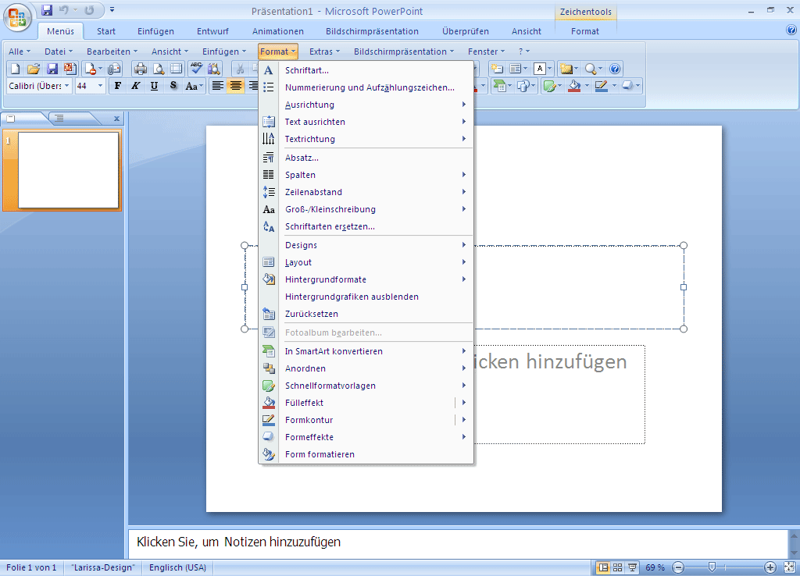Toggle italic K formatting button
This screenshot has height=576, width=800.
point(136,86)
